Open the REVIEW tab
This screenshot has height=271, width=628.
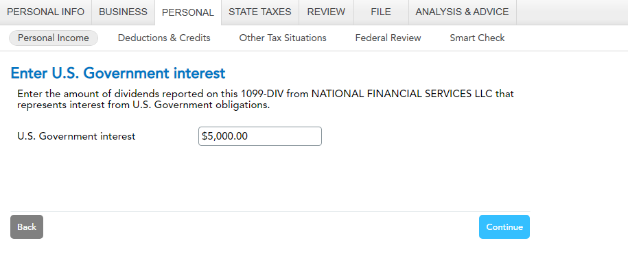coord(326,12)
